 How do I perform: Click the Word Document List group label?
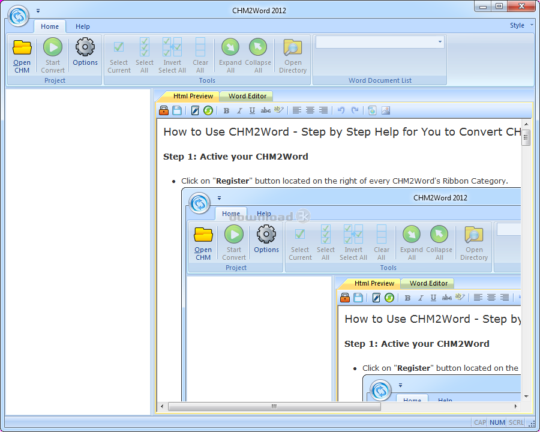tap(380, 80)
